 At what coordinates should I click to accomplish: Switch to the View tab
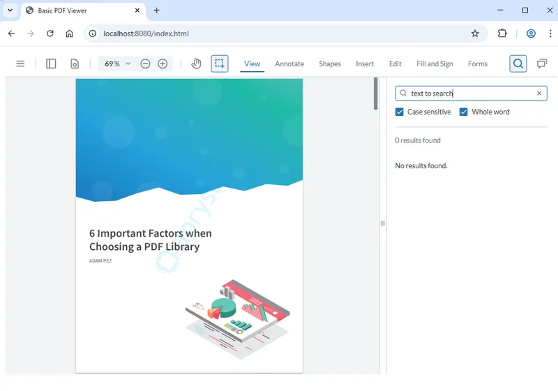pyautogui.click(x=252, y=64)
